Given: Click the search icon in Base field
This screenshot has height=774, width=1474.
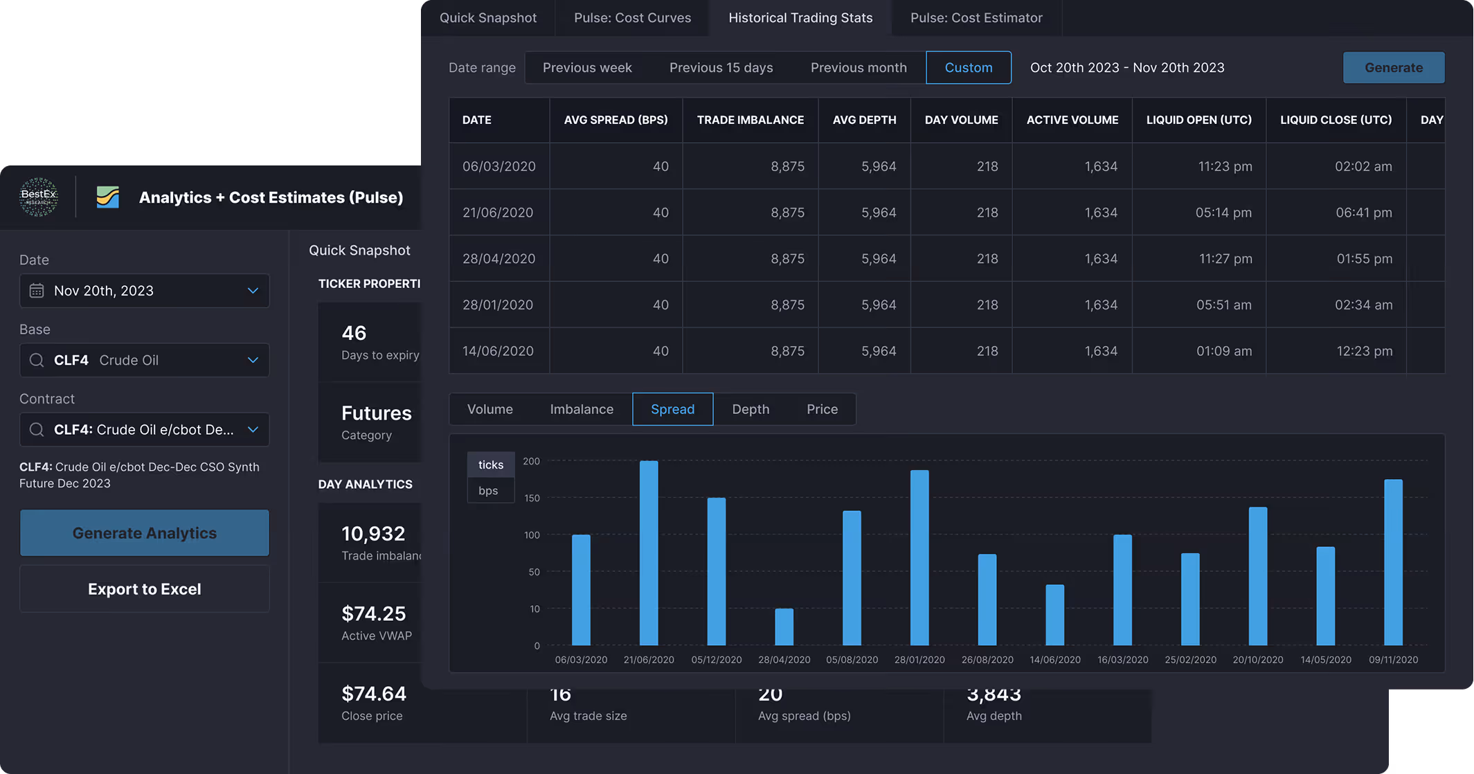Looking at the screenshot, I should (37, 360).
